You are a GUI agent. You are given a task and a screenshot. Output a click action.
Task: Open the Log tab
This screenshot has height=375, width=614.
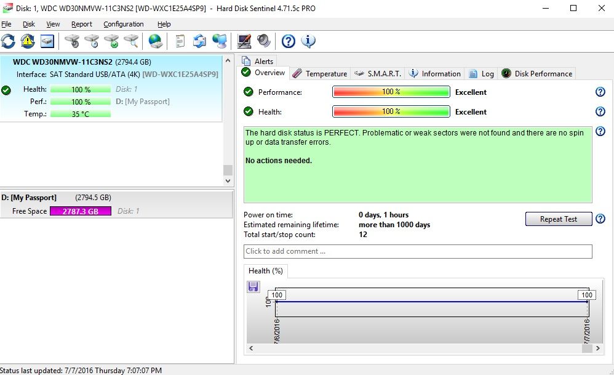pyautogui.click(x=481, y=74)
